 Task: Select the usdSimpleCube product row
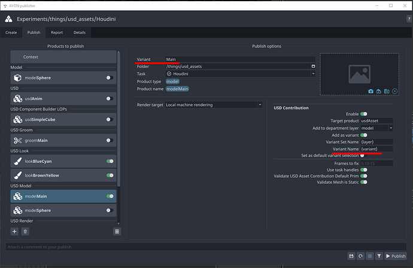[x=63, y=119]
